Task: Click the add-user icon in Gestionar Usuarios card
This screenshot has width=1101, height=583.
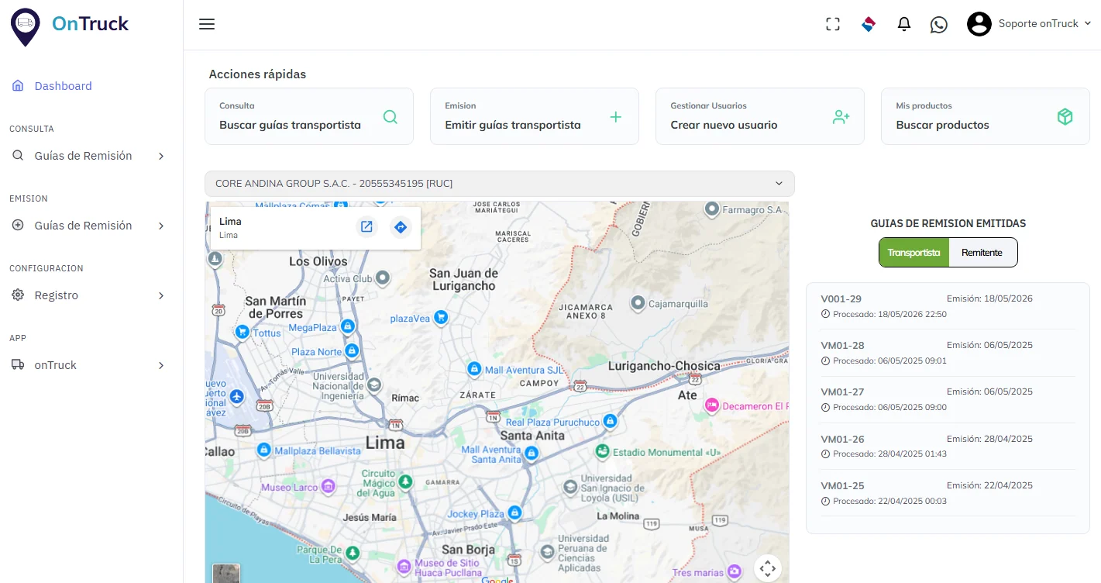Action: [x=841, y=117]
